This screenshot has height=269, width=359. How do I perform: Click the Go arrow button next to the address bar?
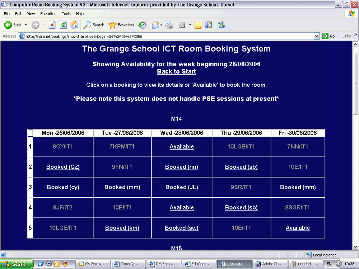(x=328, y=36)
